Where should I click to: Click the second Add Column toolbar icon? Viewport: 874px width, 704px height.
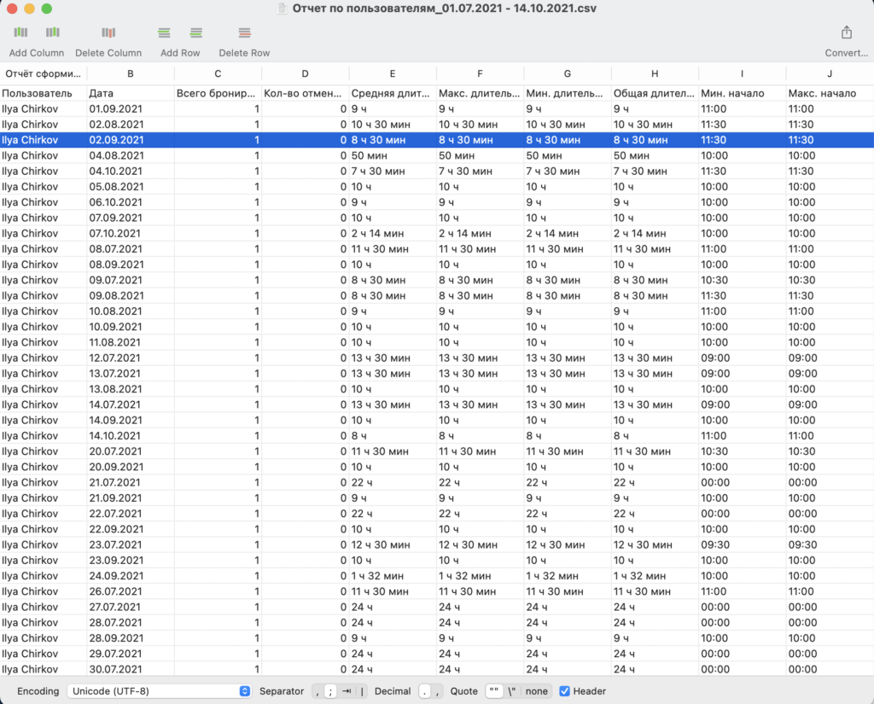53,32
